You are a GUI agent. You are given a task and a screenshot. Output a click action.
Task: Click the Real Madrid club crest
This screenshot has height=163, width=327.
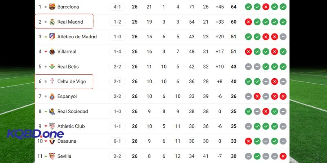coord(52,22)
